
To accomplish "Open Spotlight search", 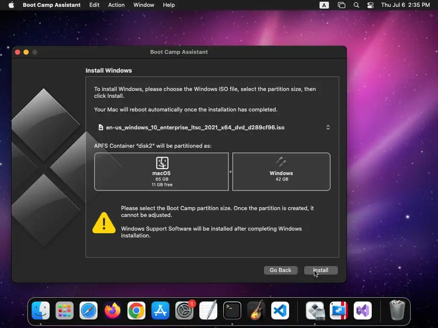I will (x=356, y=5).
